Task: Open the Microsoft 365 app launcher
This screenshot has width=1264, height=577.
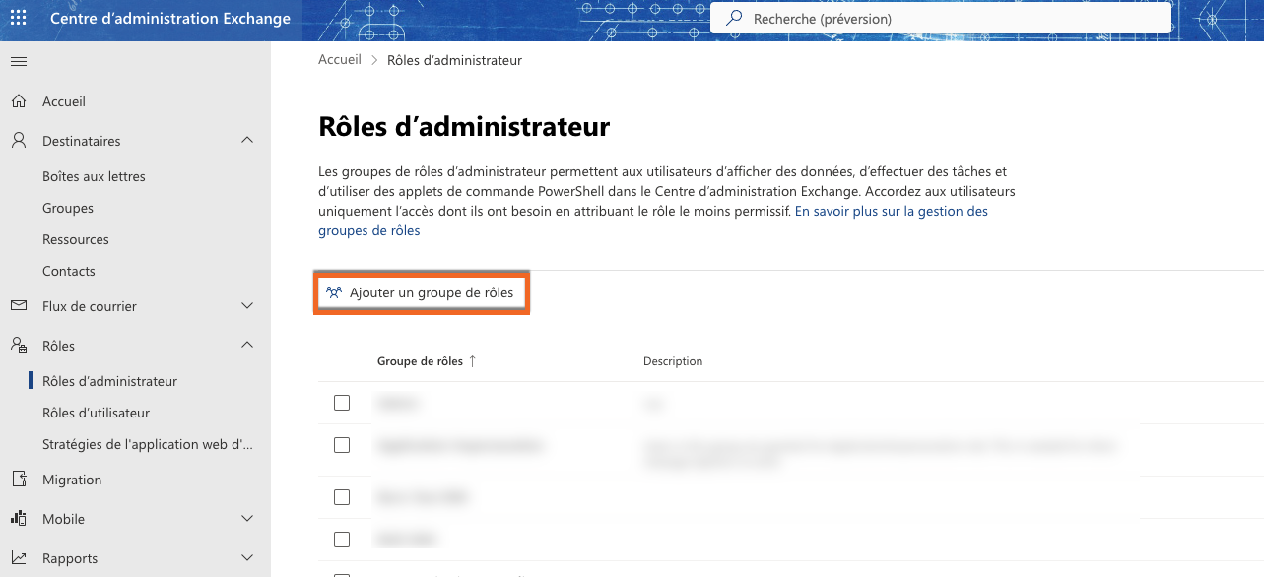Action: tap(17, 18)
